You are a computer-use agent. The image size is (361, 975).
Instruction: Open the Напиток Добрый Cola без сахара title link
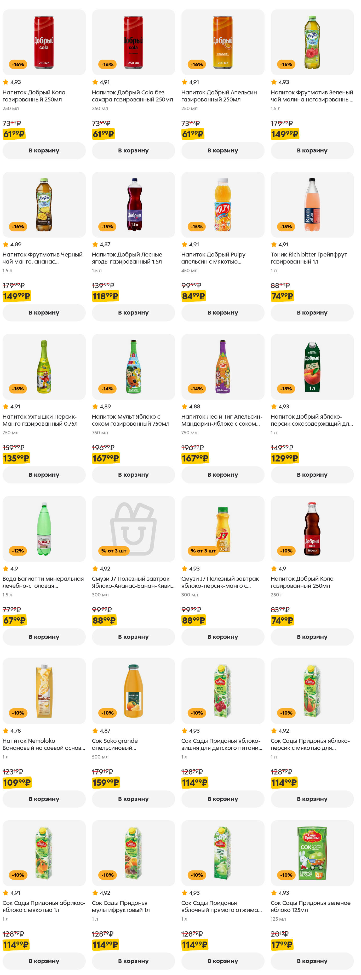[x=132, y=96]
